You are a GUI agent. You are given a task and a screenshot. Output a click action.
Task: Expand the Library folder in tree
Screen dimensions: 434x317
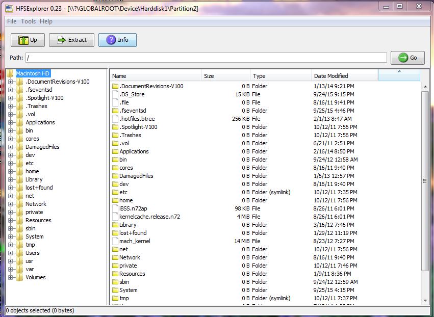click(x=11, y=179)
